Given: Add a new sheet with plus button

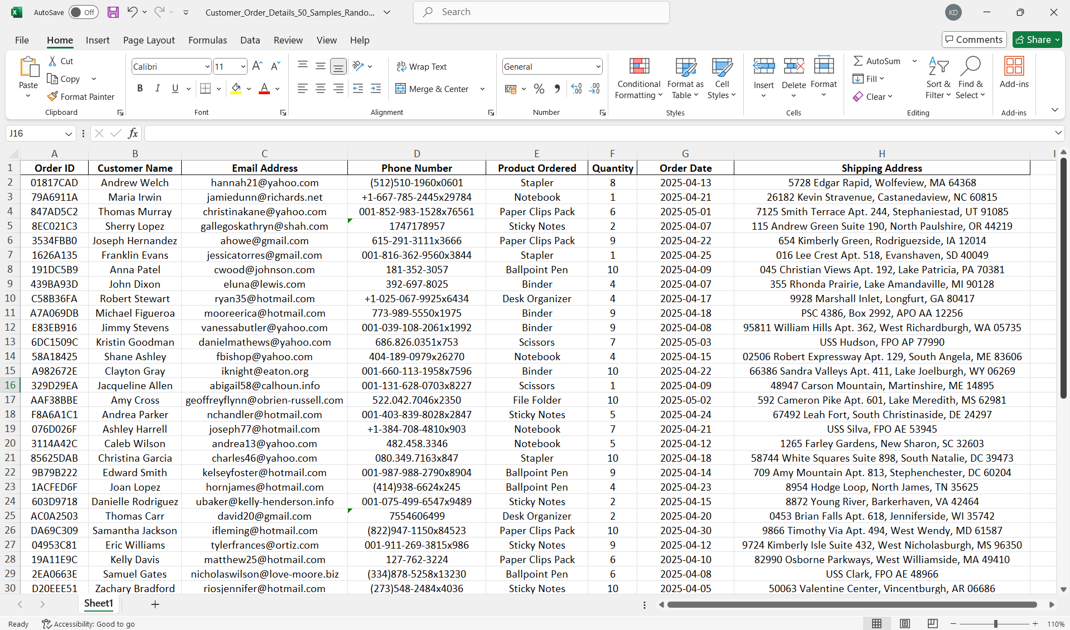Looking at the screenshot, I should coord(155,604).
